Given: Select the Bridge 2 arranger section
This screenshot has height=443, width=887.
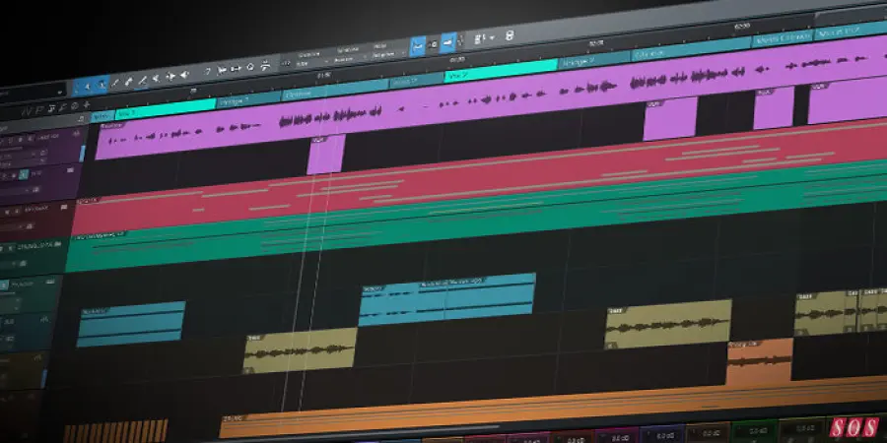Looking at the screenshot, I should (x=593, y=58).
